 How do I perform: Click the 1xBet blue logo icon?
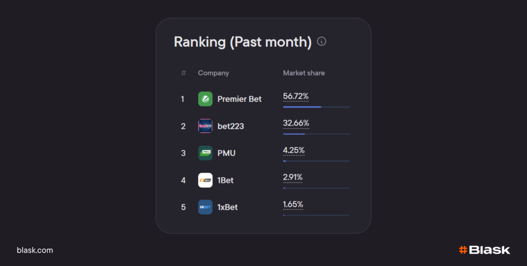[x=205, y=207]
